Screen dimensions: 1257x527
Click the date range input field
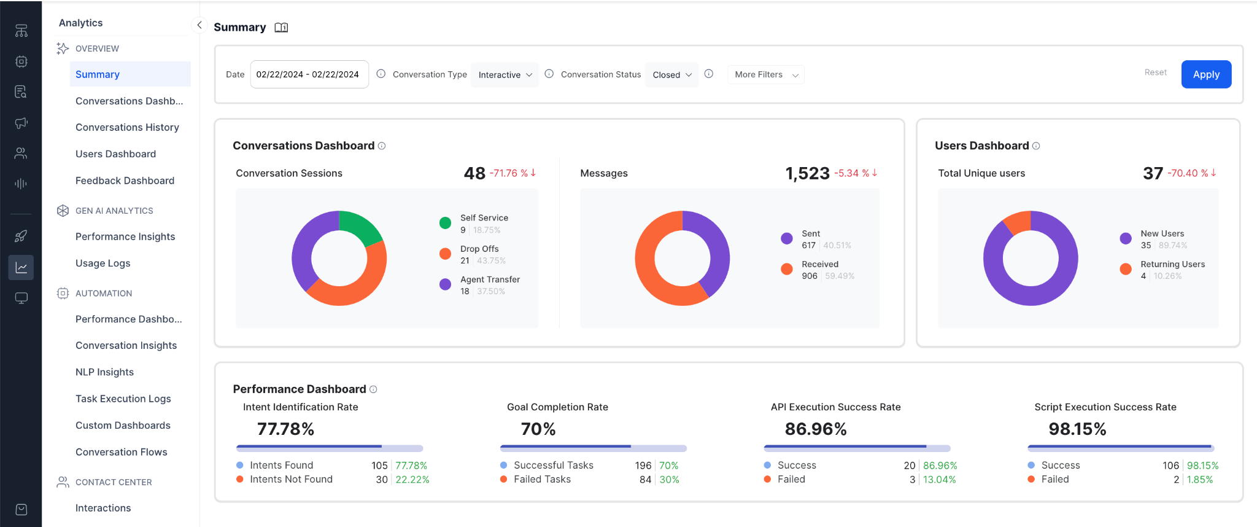(309, 74)
